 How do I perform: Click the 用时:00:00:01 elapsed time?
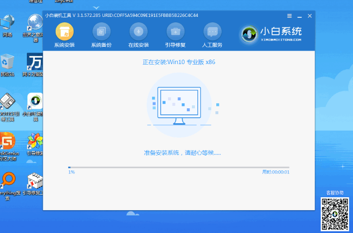(276, 172)
